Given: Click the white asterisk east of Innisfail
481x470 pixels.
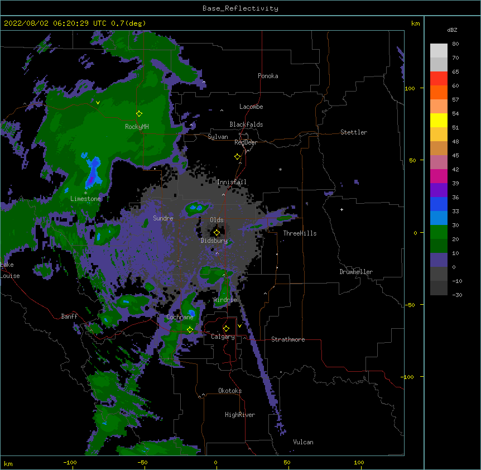Looking at the screenshot, I should click(x=280, y=169).
